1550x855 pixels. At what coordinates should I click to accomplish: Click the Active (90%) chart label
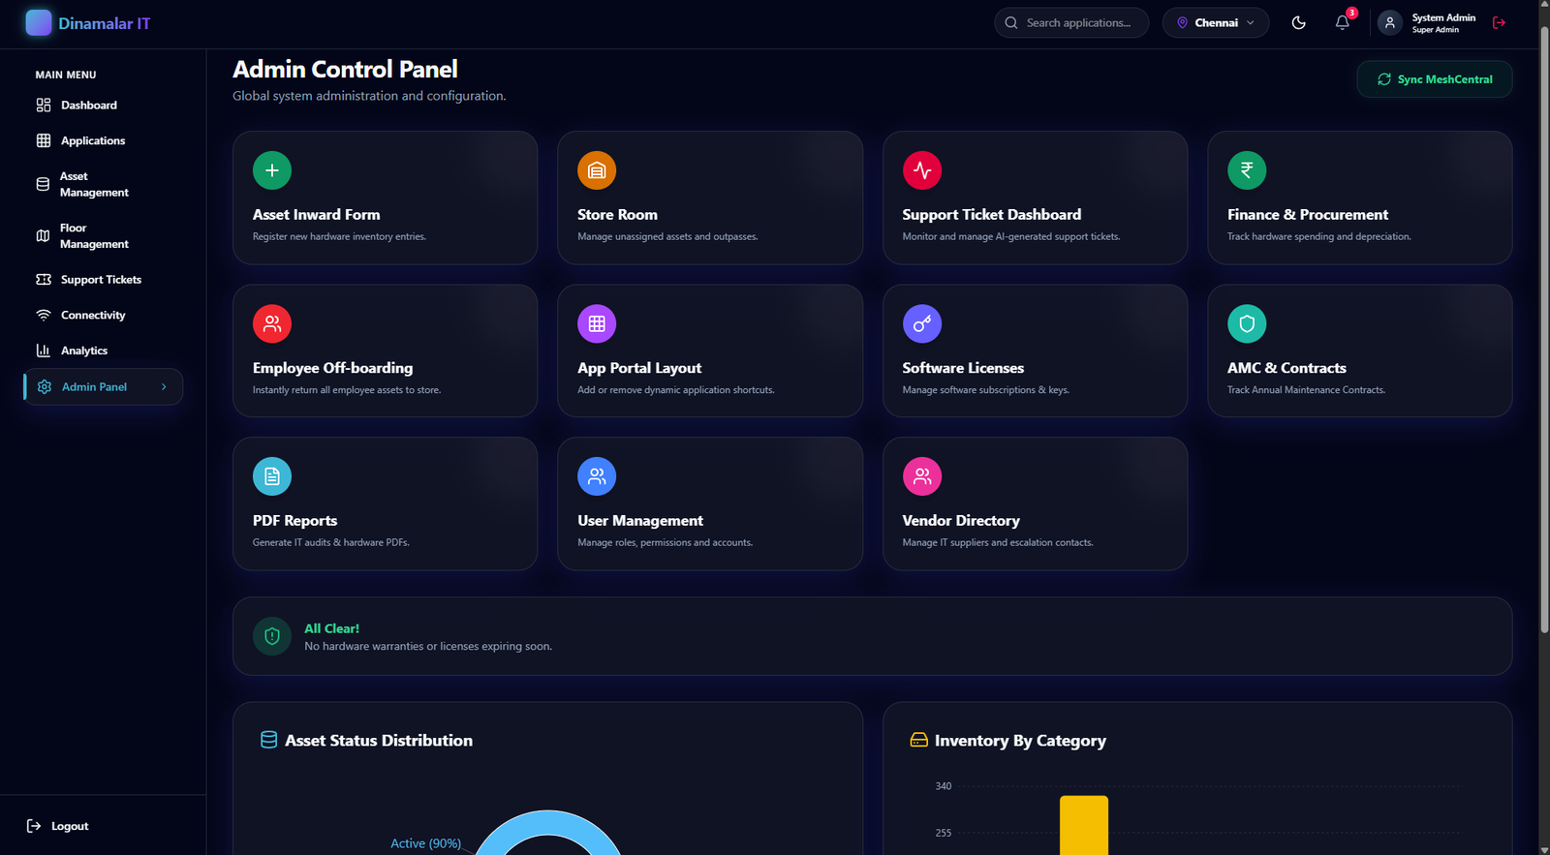(x=425, y=843)
